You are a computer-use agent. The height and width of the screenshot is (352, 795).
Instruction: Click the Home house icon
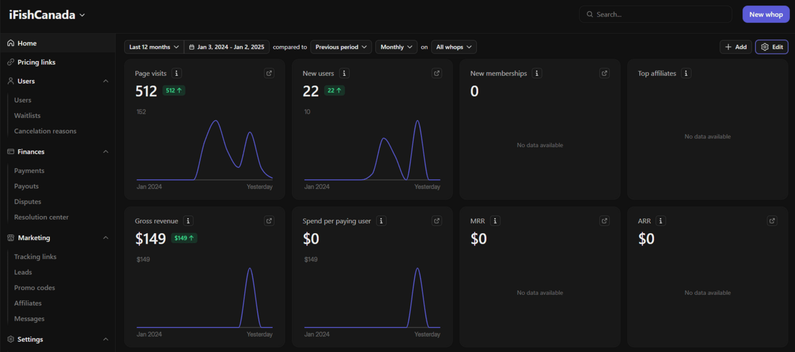click(x=10, y=43)
